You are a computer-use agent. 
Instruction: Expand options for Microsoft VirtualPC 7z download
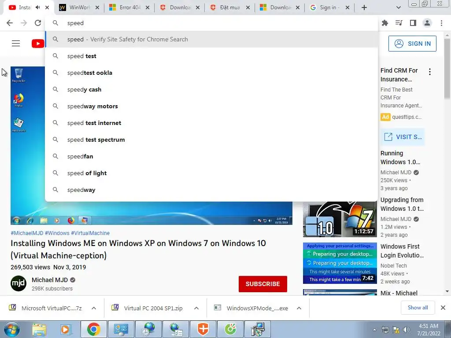point(94,308)
